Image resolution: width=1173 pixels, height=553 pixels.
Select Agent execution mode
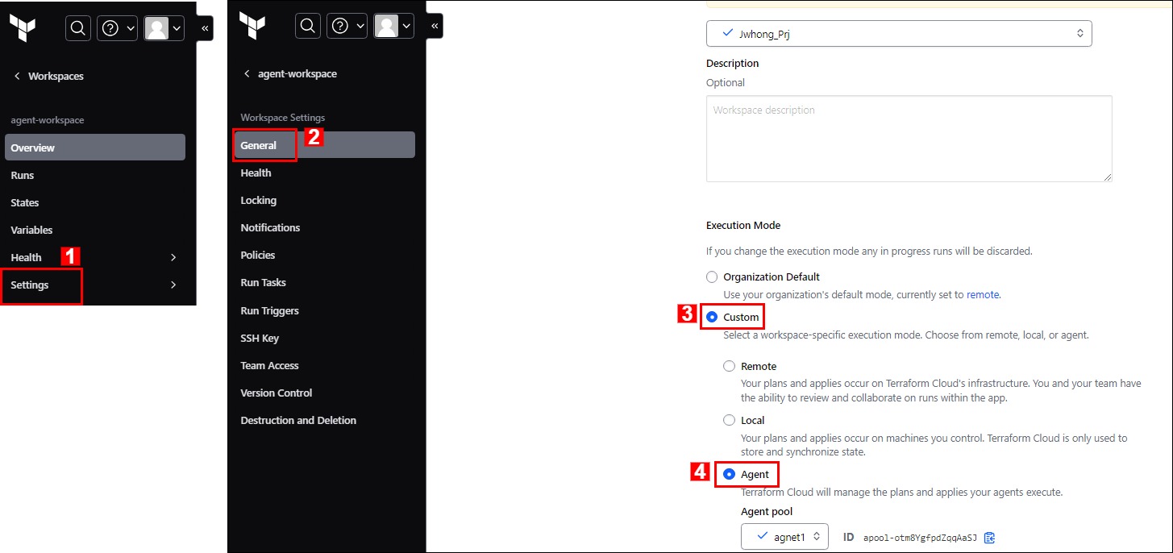(x=730, y=474)
